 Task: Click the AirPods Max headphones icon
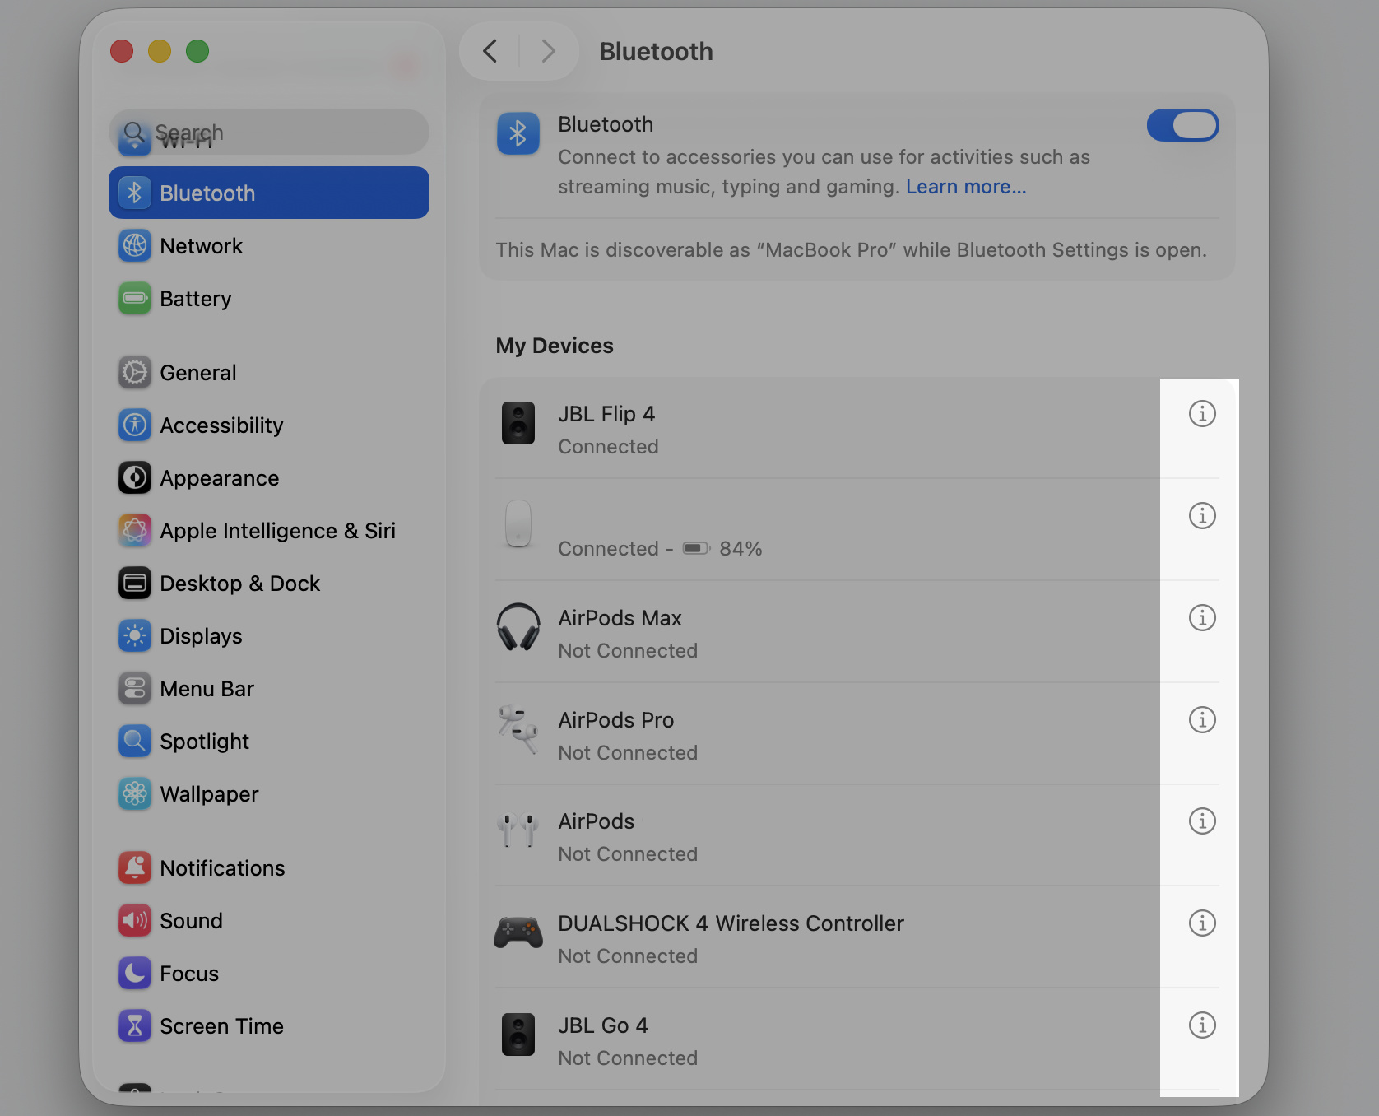[x=518, y=627]
